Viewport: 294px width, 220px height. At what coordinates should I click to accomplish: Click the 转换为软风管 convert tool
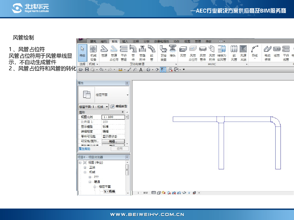[x=222, y=52]
